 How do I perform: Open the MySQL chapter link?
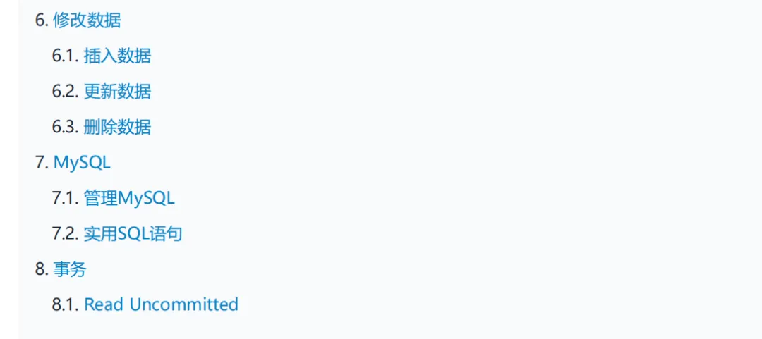(x=82, y=162)
